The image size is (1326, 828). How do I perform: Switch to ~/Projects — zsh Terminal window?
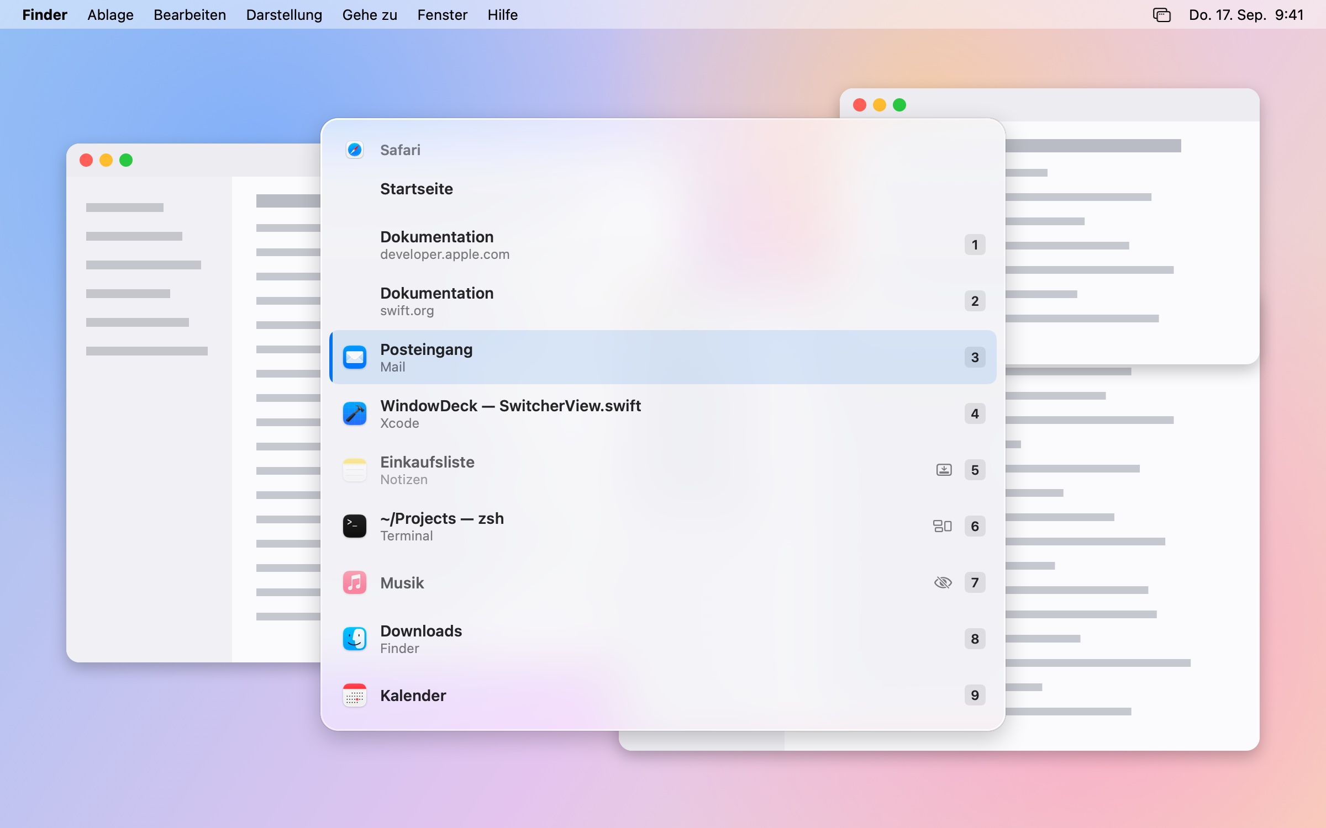663,527
